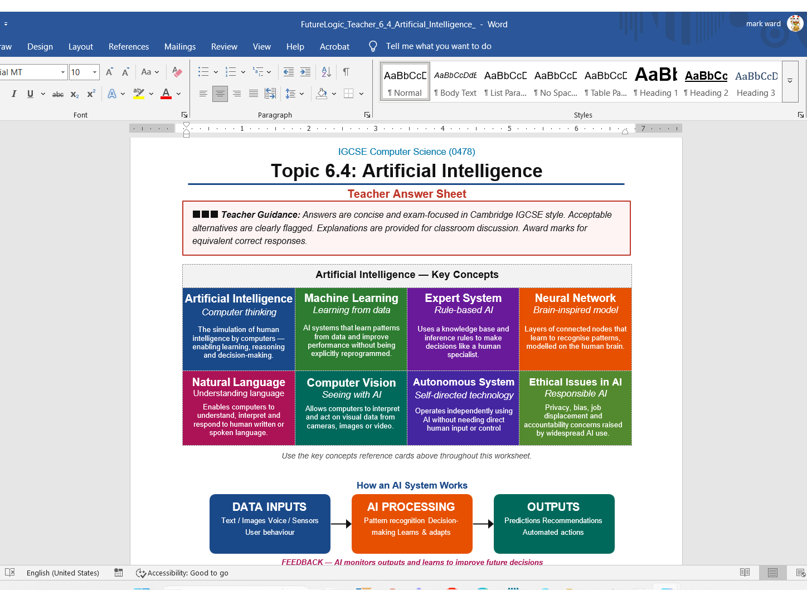807x605 pixels.
Task: Apply the Normal style
Action: (x=405, y=82)
